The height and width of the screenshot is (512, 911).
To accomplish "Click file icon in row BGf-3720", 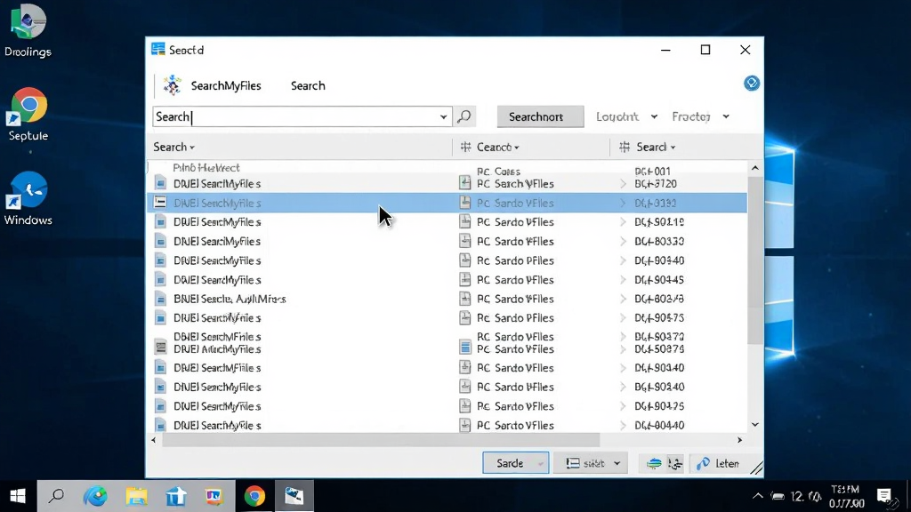I will pos(161,184).
